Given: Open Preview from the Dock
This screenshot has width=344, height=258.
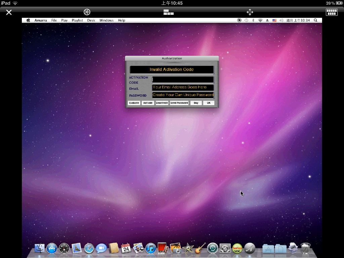Looking at the screenshot, I should (138, 248).
